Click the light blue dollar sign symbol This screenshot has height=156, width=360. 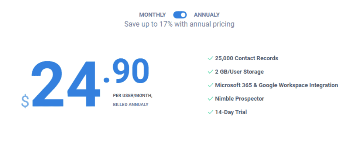[x=25, y=101]
